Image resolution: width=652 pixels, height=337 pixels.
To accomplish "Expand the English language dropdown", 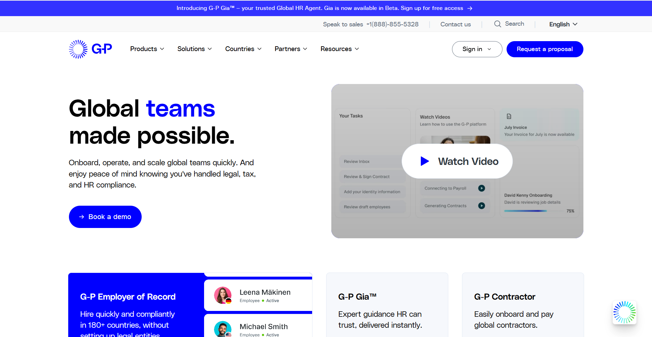I will [x=563, y=24].
